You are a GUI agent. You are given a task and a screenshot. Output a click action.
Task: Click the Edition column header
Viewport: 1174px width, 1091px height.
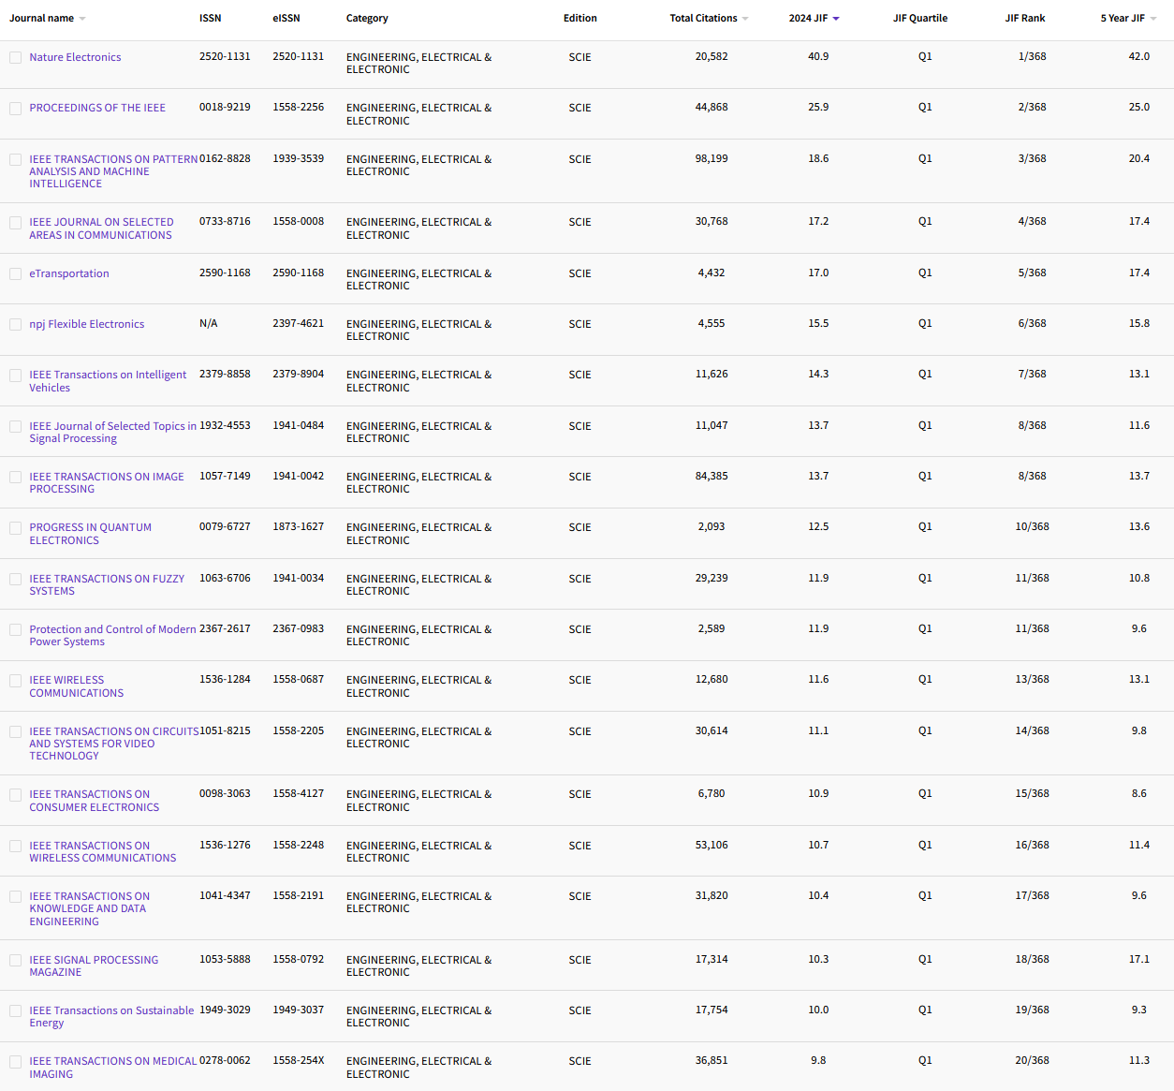click(x=580, y=17)
